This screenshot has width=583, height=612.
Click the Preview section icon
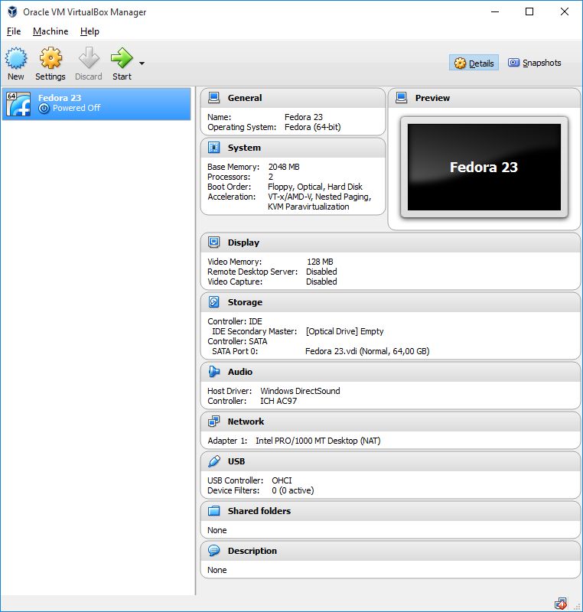coord(401,98)
